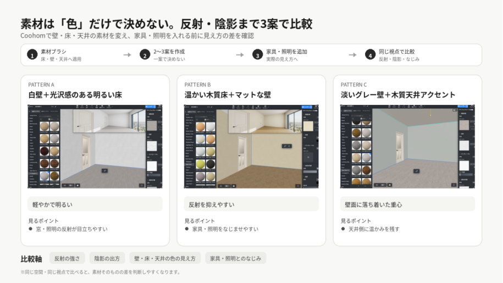Click the blue render button in Pattern A screenshot
This screenshot has height=283, width=503.
[151, 107]
